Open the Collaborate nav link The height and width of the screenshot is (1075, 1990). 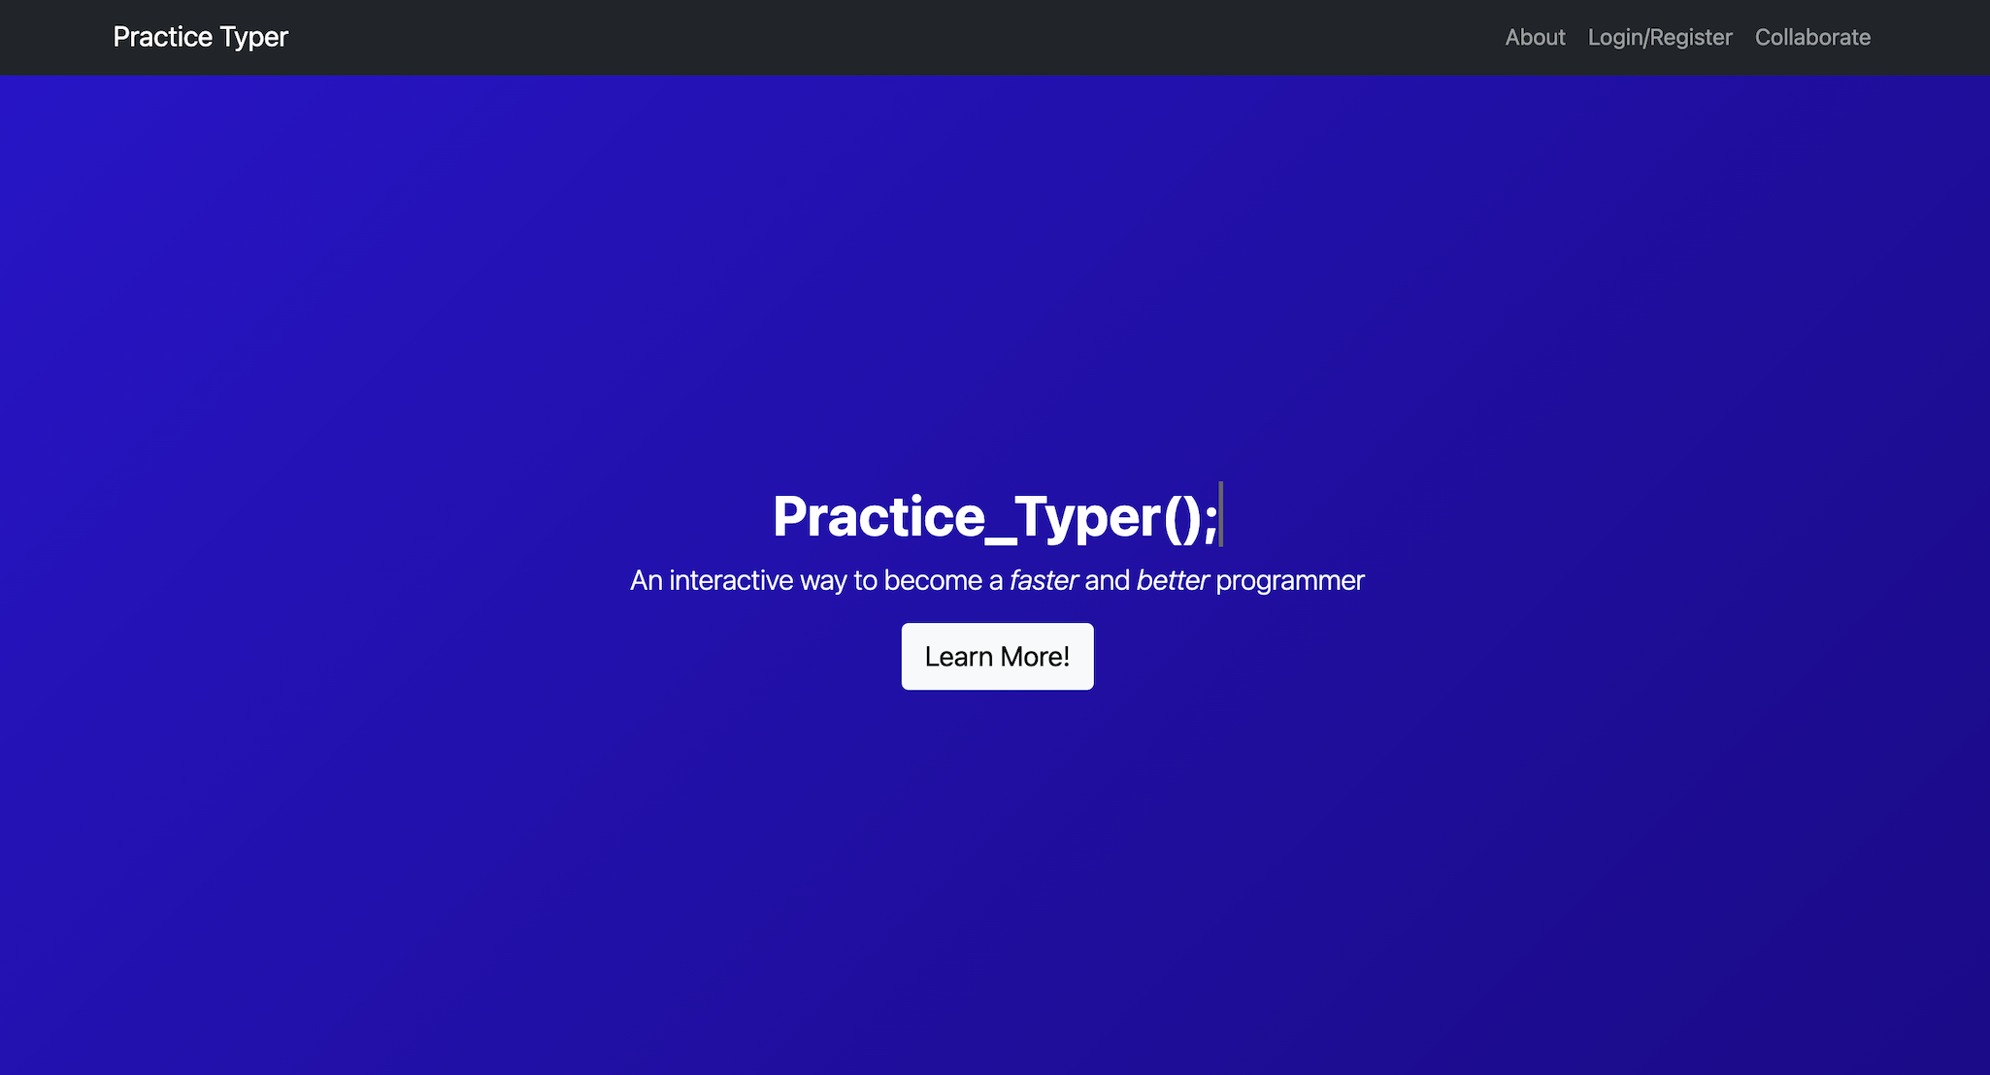click(x=1812, y=37)
